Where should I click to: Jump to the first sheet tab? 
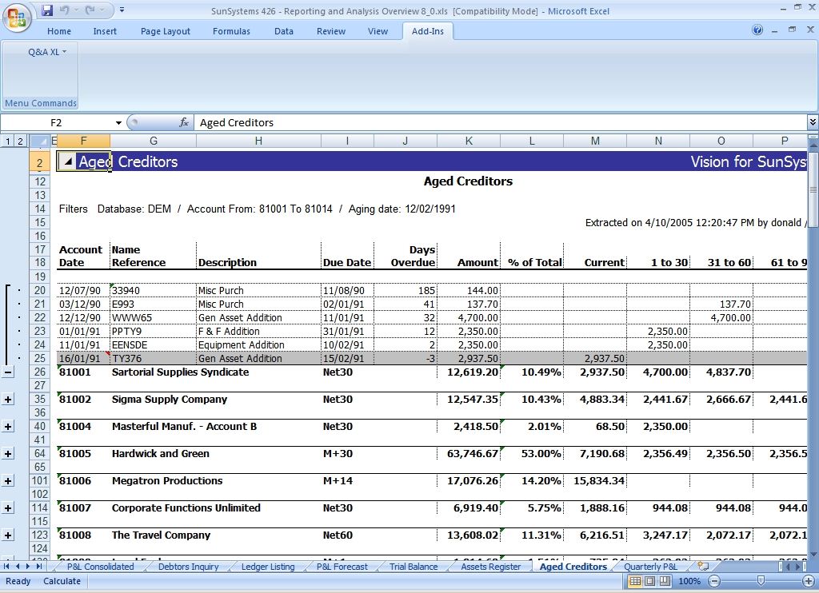[x=6, y=567]
